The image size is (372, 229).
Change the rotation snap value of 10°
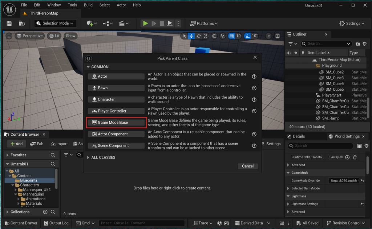click(255, 36)
